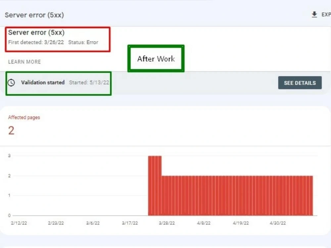Click the tall chart bars at value 3
The image size is (331, 248).
[x=155, y=186]
